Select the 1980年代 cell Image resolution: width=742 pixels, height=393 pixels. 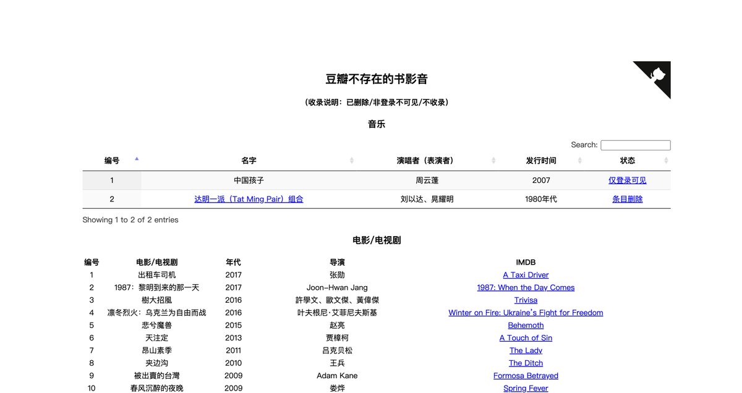541,199
